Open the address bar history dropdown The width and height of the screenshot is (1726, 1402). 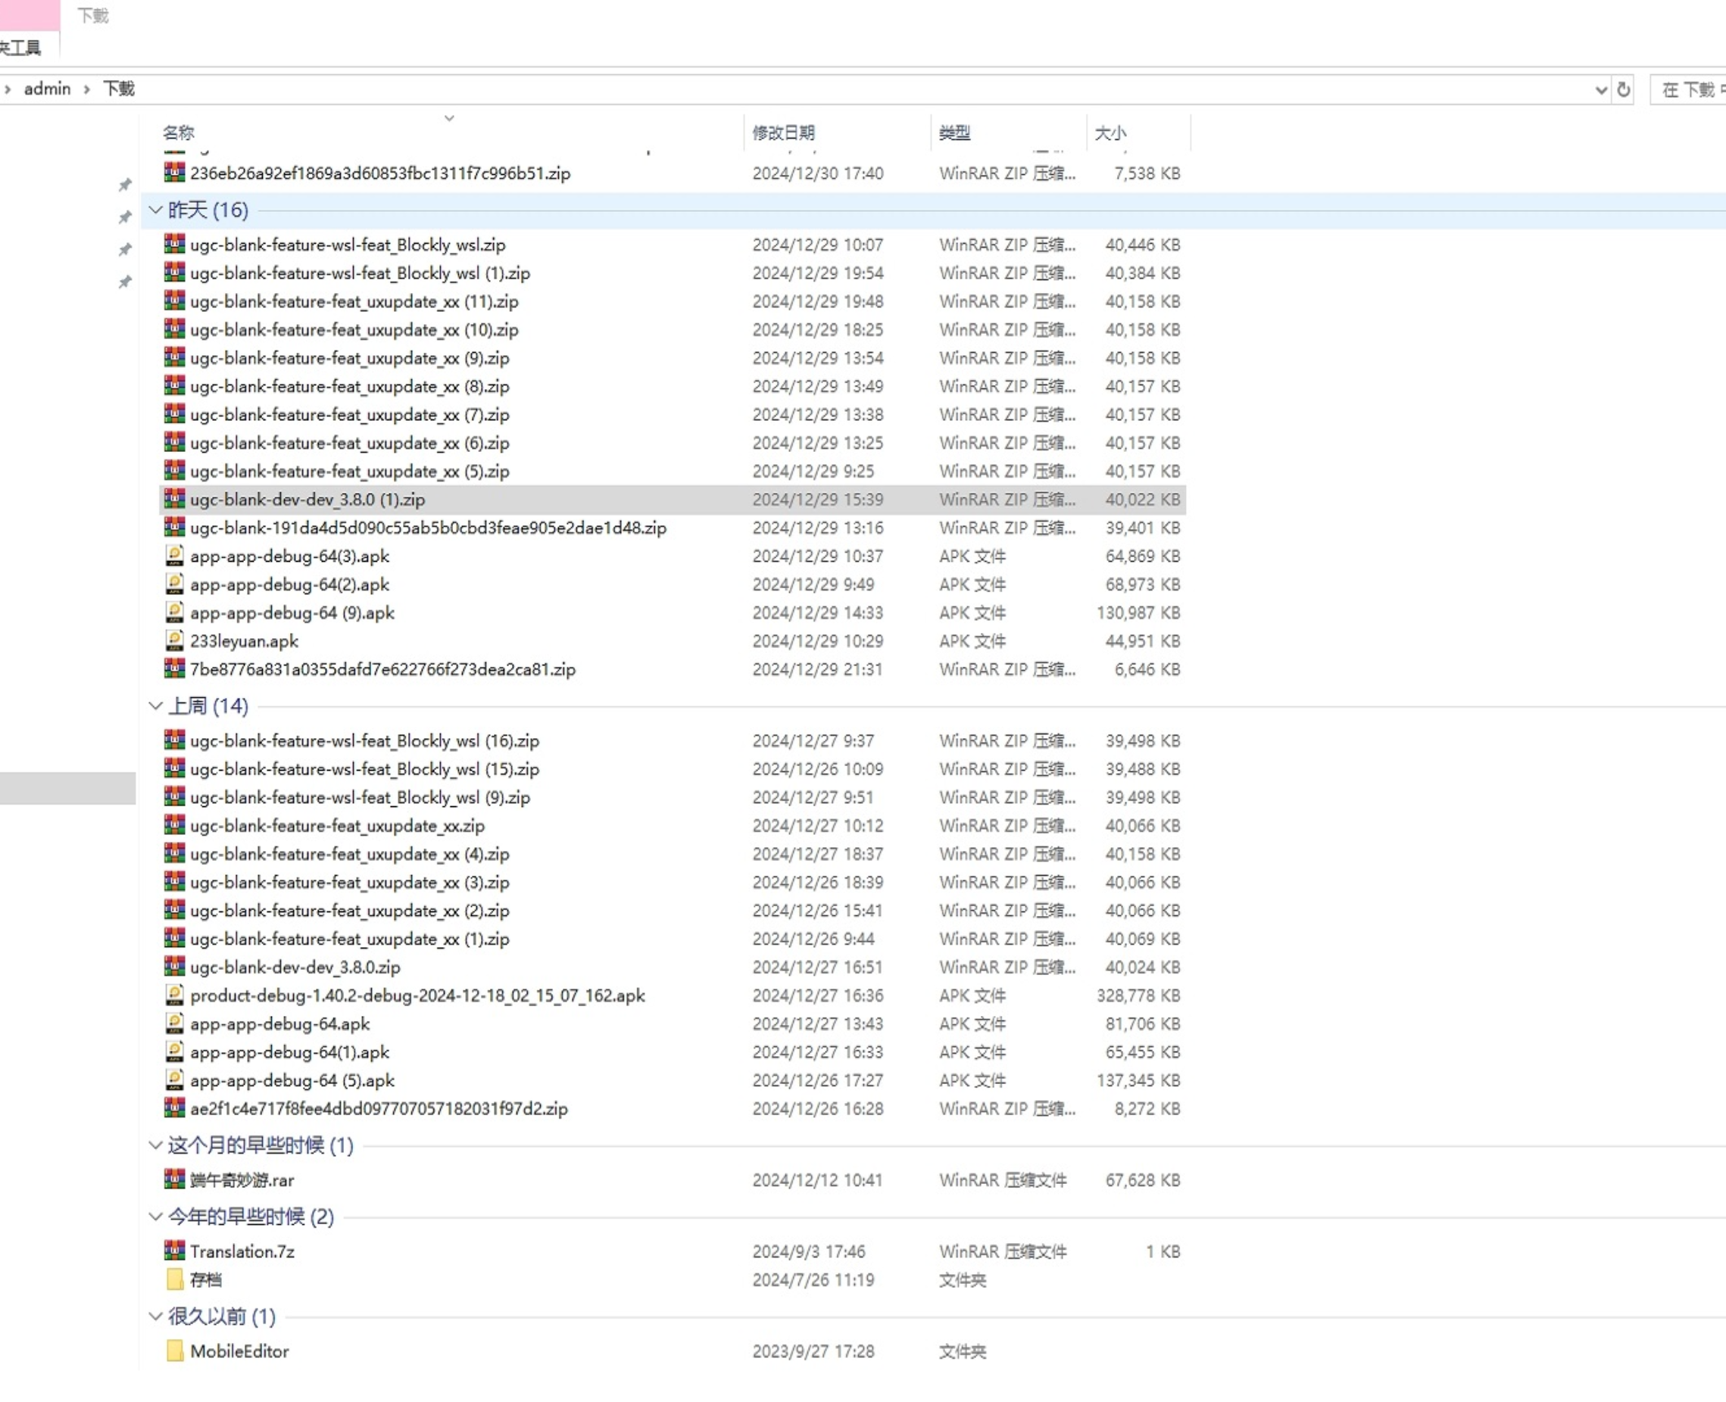[1601, 89]
